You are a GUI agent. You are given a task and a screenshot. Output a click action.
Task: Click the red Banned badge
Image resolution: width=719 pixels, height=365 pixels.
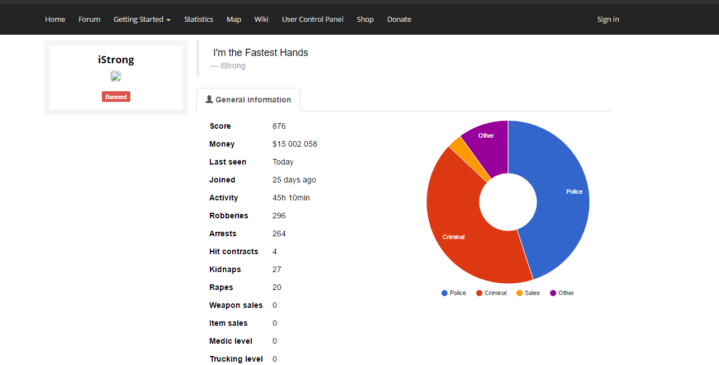tap(116, 97)
